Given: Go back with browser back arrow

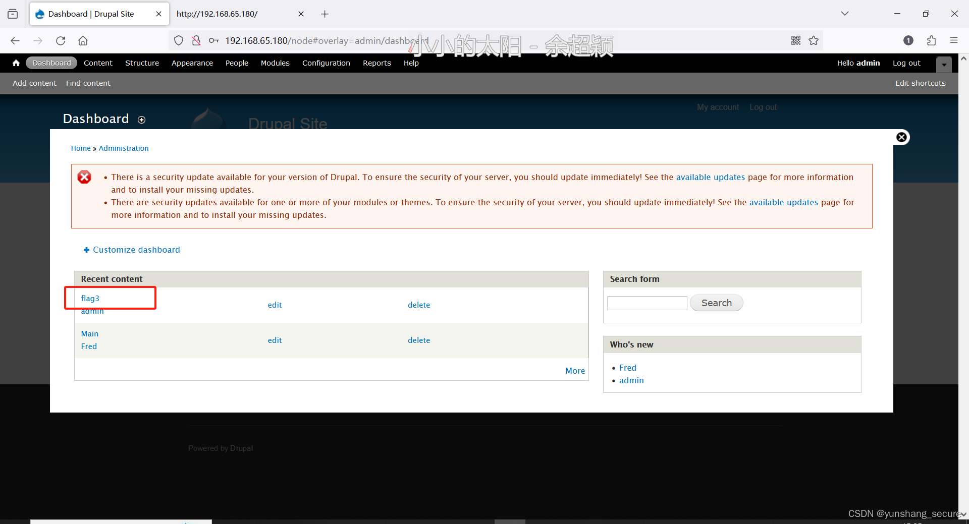Looking at the screenshot, I should 15,40.
